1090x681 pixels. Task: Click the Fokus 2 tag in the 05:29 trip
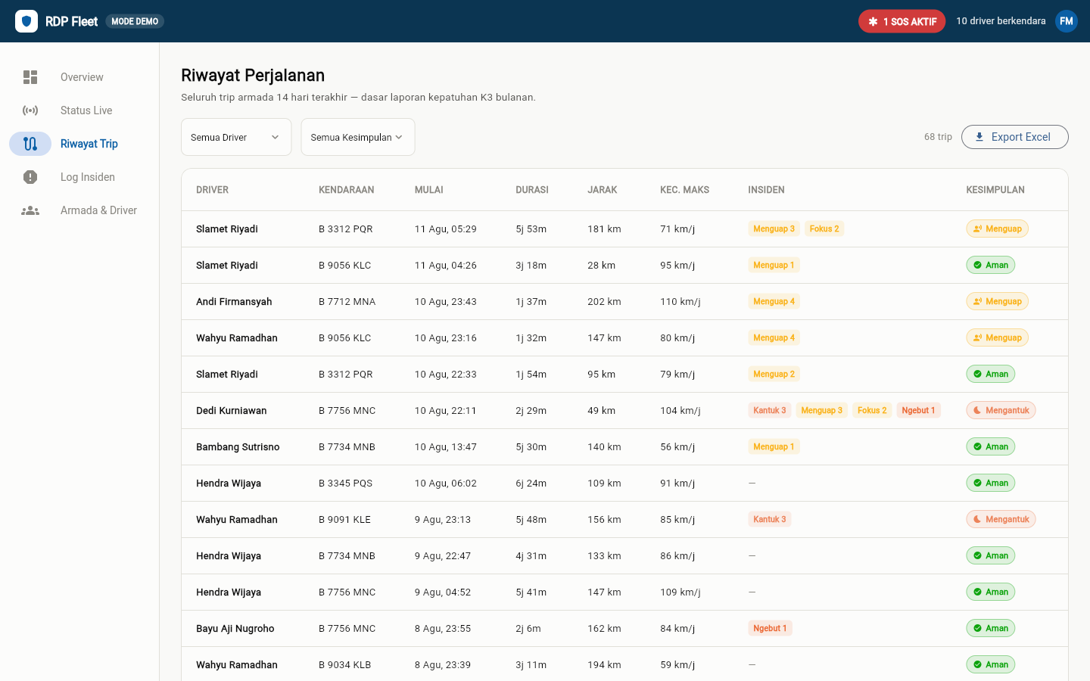(x=824, y=229)
